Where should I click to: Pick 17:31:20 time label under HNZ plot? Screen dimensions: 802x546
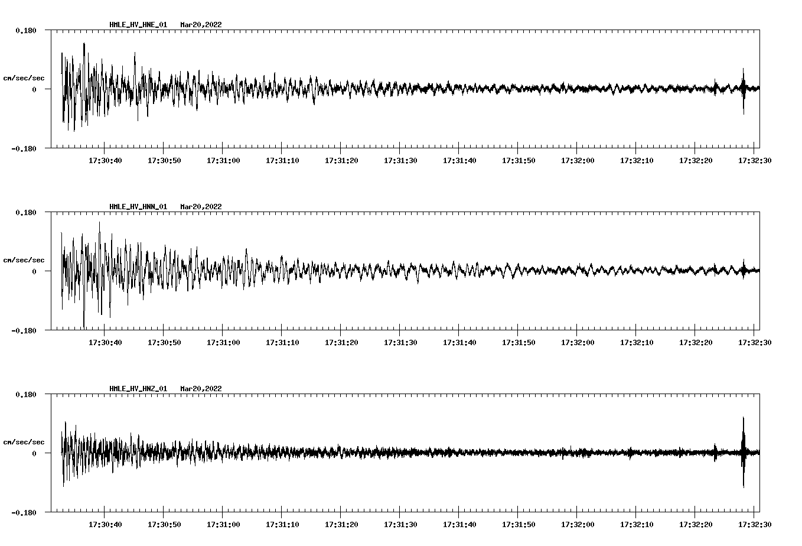[341, 524]
